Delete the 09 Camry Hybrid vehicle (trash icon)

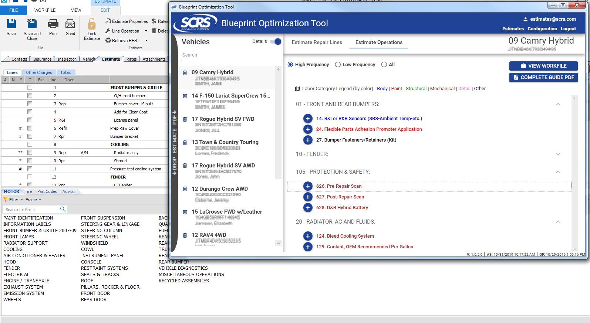(185, 73)
